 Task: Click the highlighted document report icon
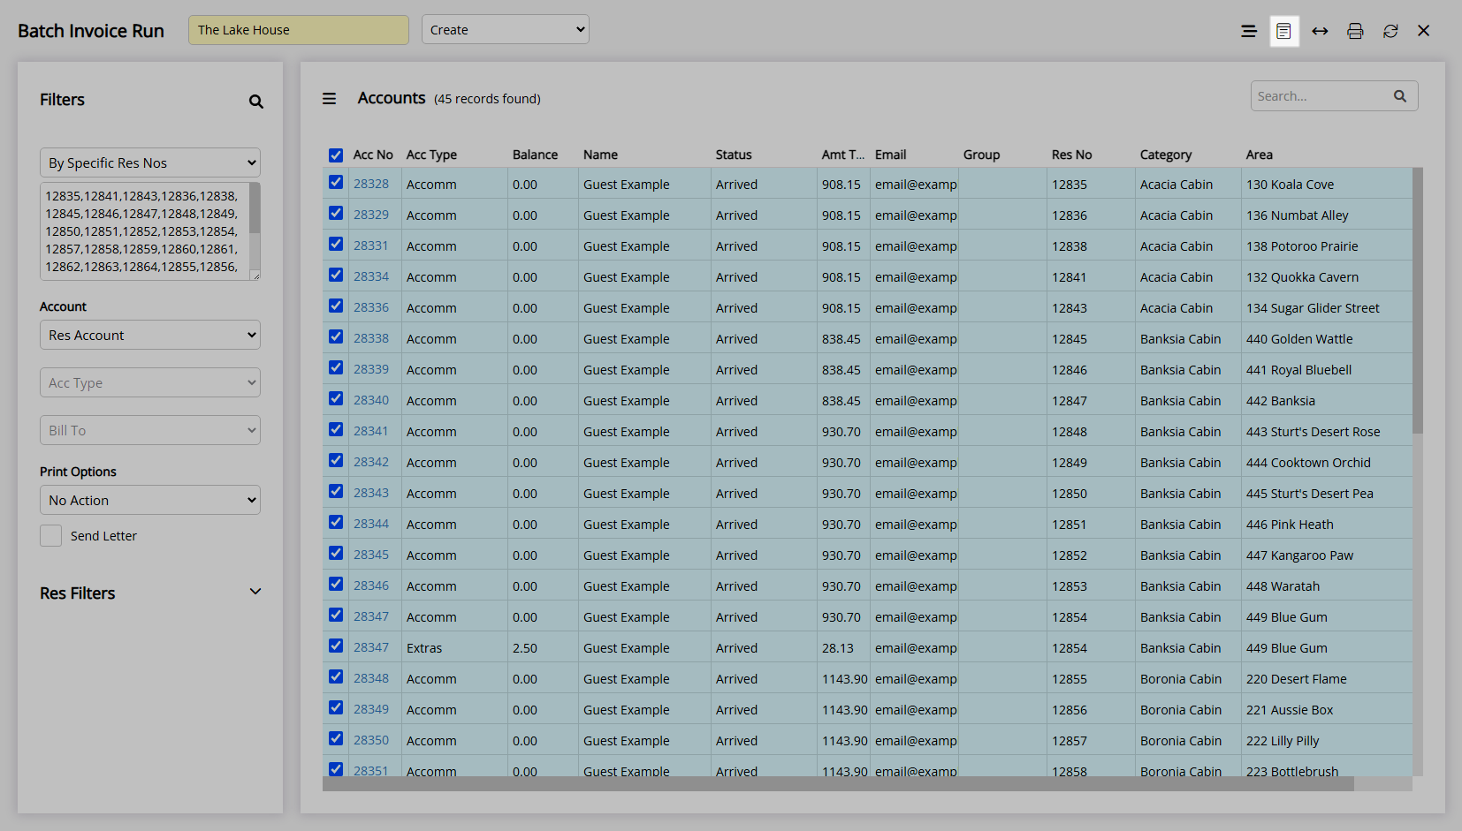pos(1284,31)
